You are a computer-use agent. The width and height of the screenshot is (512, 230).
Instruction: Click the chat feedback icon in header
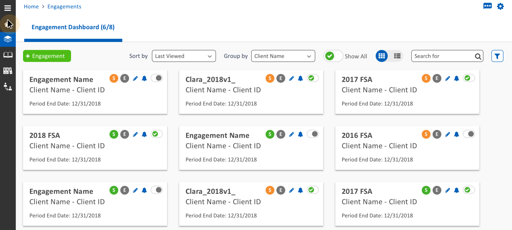click(487, 6)
